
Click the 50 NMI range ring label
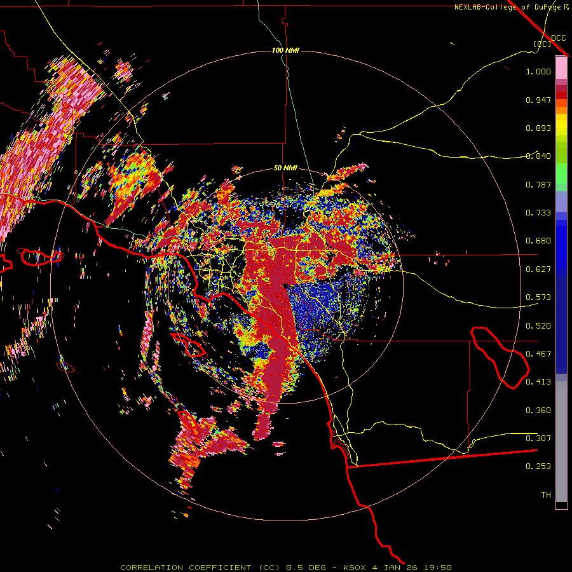pos(285,168)
